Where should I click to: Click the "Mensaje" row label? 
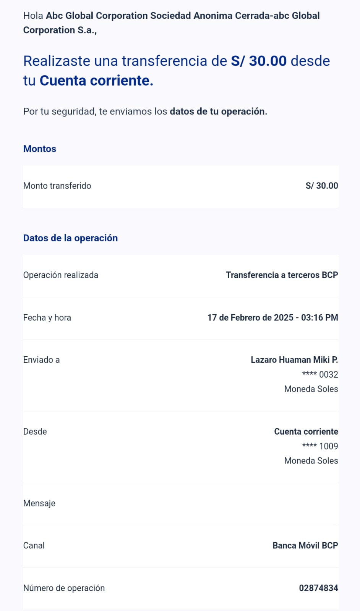point(39,504)
